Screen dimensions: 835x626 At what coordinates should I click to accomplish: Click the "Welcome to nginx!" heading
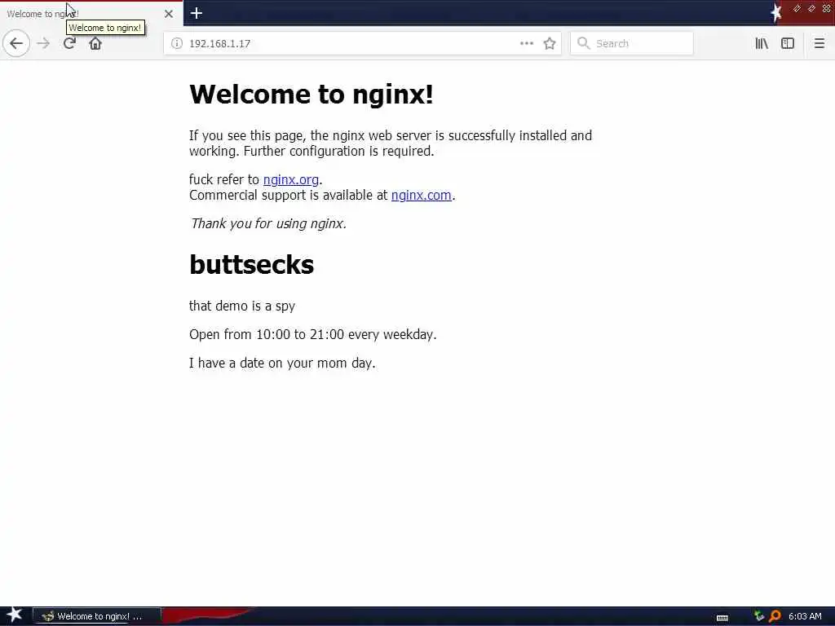(x=311, y=95)
